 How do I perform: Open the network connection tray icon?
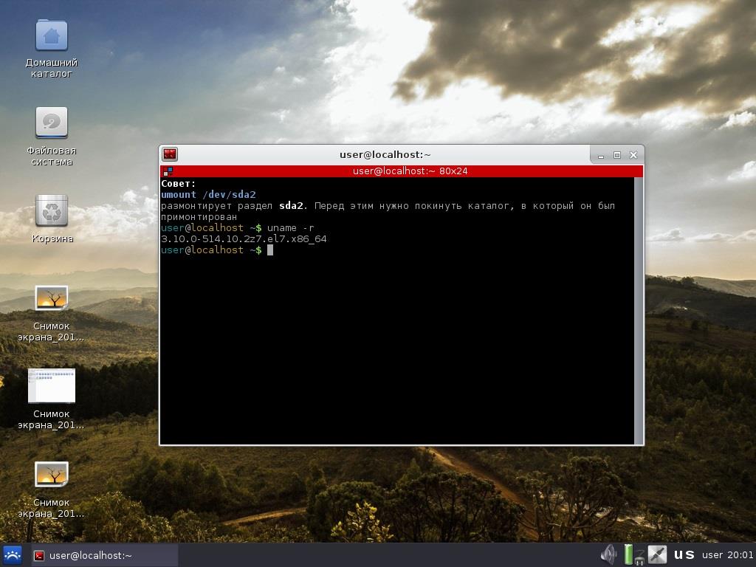(656, 554)
